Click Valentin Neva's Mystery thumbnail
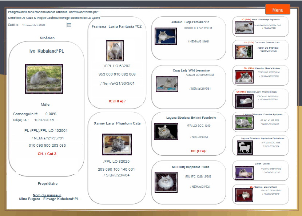Screen dimensions: 302x216 (x=244, y=77)
